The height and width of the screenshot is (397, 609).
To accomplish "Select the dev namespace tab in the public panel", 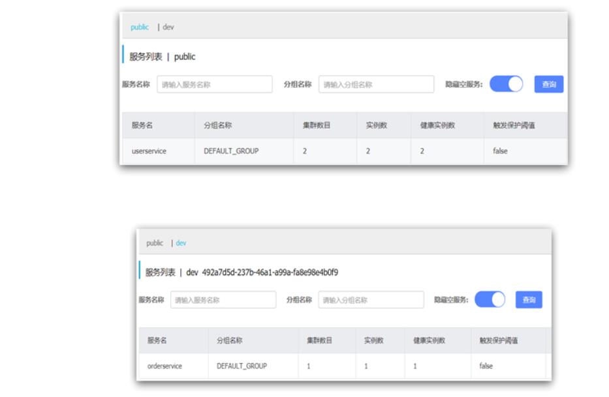I will [168, 27].
